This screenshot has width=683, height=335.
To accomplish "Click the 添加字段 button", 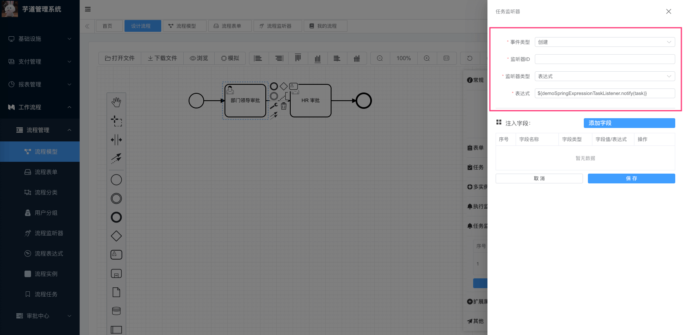I will [x=629, y=123].
